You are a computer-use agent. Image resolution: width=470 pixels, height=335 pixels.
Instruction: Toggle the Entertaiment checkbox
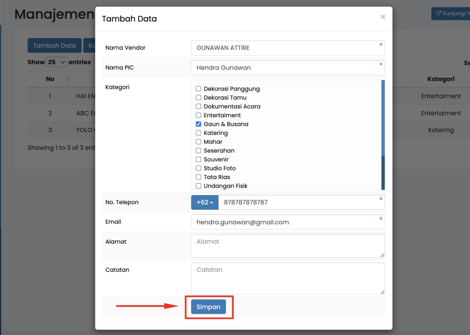point(199,116)
